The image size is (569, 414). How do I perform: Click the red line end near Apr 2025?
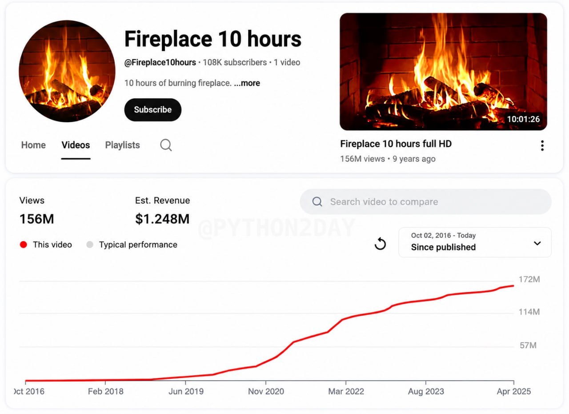(513, 285)
